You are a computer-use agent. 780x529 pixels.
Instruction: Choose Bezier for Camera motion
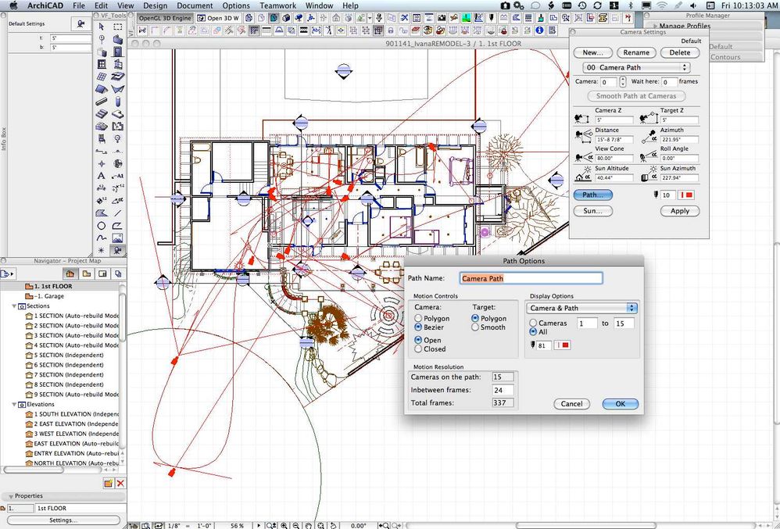coord(418,327)
